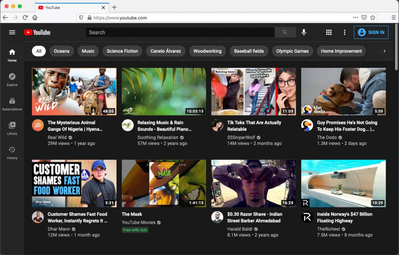Screen dimensions: 399x255
Task: Open Tik Toks That Are Actually Relatable
Action: [254, 126]
